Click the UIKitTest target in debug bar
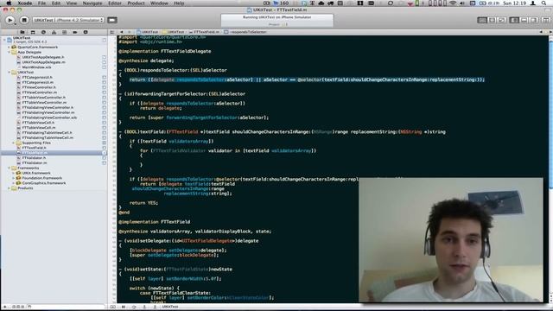The image size is (553, 311). (x=170, y=307)
